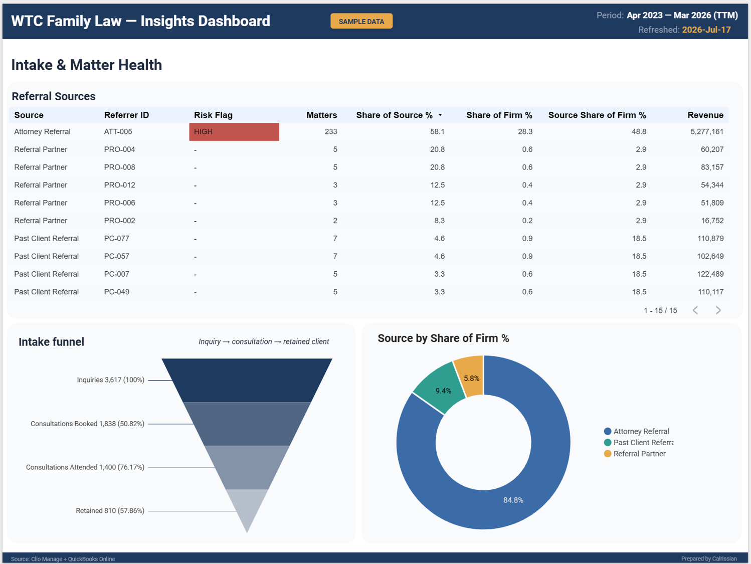Image resolution: width=751 pixels, height=564 pixels.
Task: Click the Inquiries funnel segment
Action: point(247,380)
